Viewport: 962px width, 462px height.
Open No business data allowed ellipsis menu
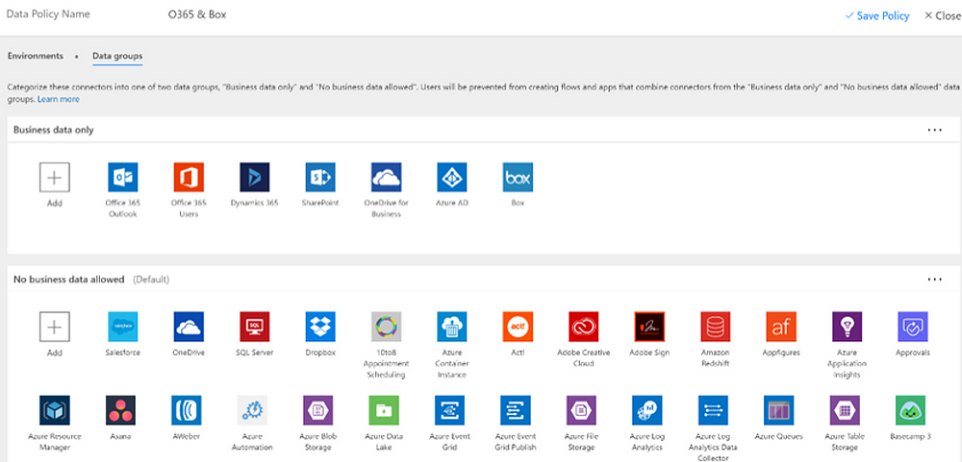(x=934, y=280)
